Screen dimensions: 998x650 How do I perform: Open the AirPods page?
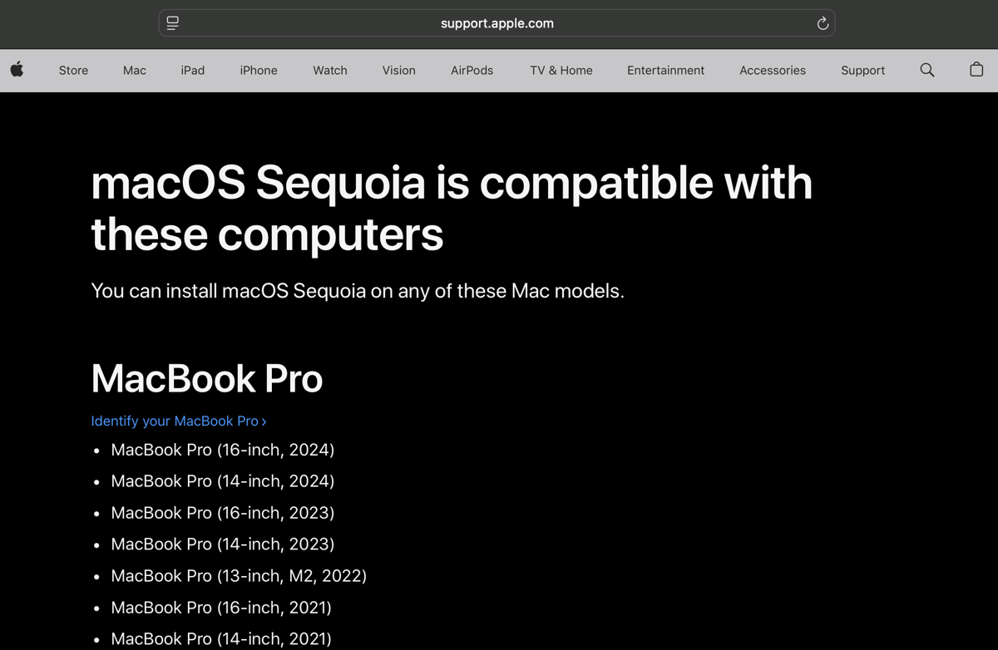pyautogui.click(x=472, y=71)
